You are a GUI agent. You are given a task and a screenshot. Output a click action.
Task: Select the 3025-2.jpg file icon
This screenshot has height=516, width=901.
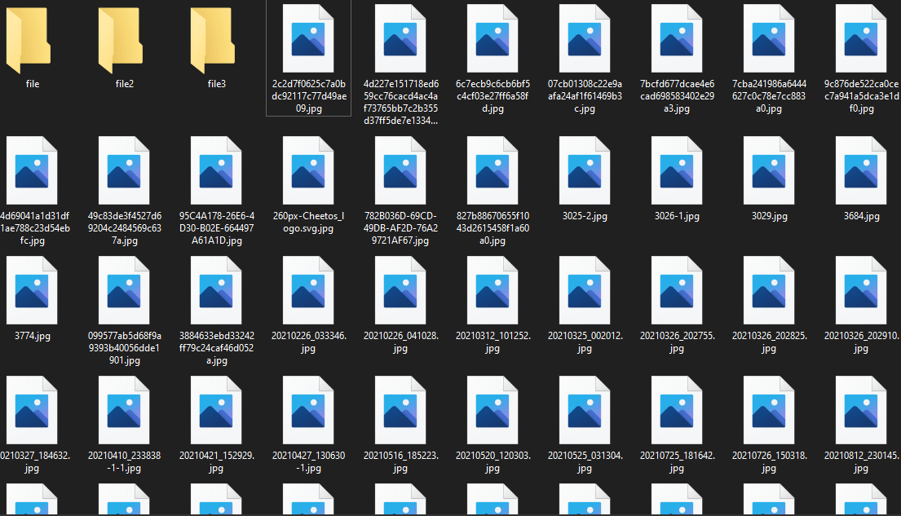[x=585, y=170]
